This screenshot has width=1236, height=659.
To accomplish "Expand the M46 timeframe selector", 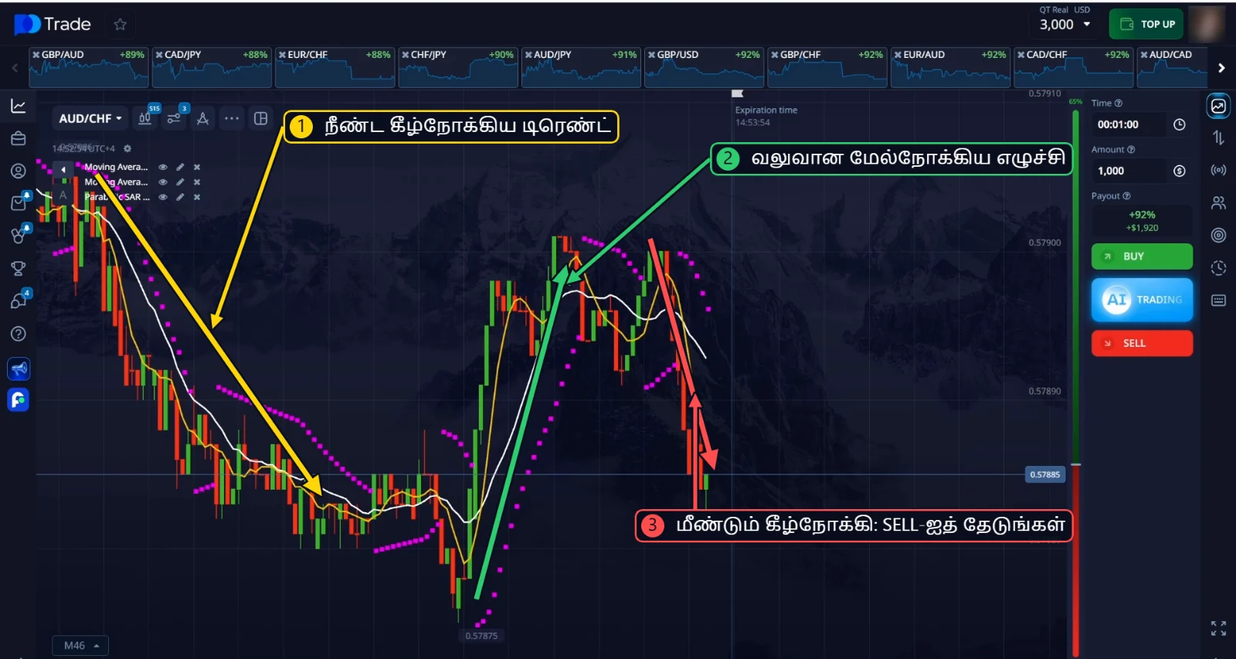I will (x=80, y=645).
